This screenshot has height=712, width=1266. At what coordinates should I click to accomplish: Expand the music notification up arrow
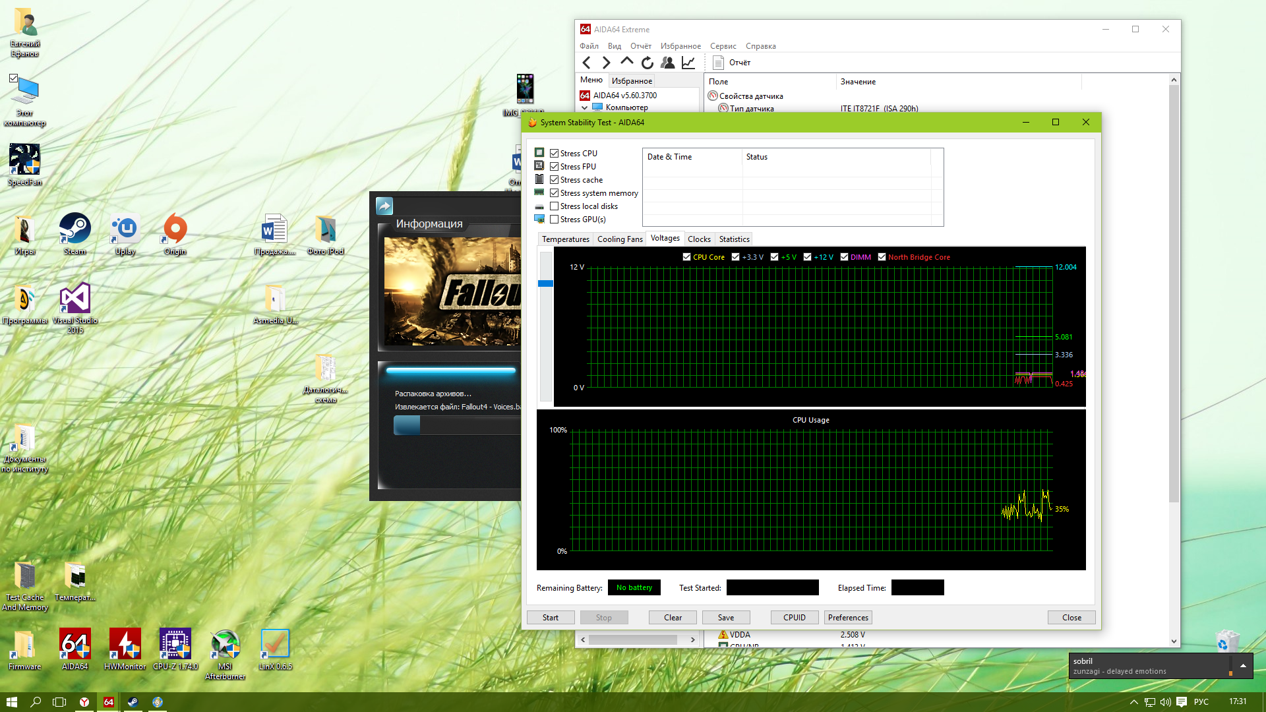pos(1243,666)
